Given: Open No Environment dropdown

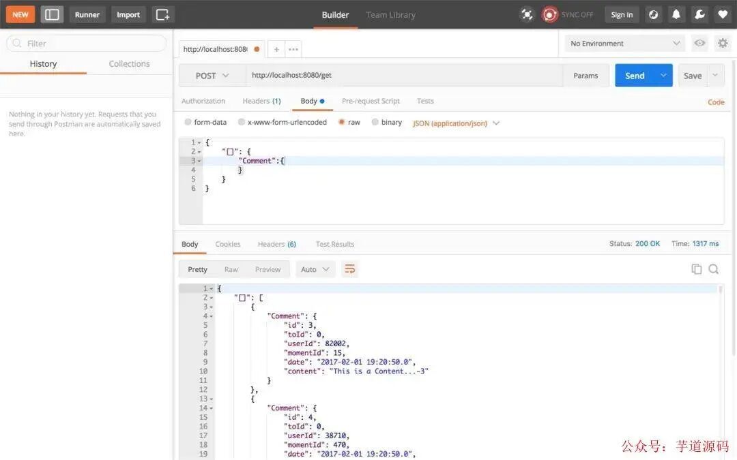Looking at the screenshot, I should coord(624,43).
